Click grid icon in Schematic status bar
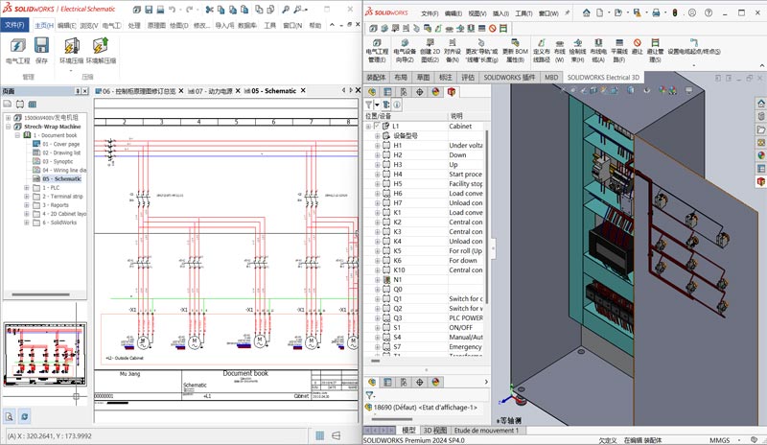This screenshot has width=767, height=445. (x=319, y=435)
